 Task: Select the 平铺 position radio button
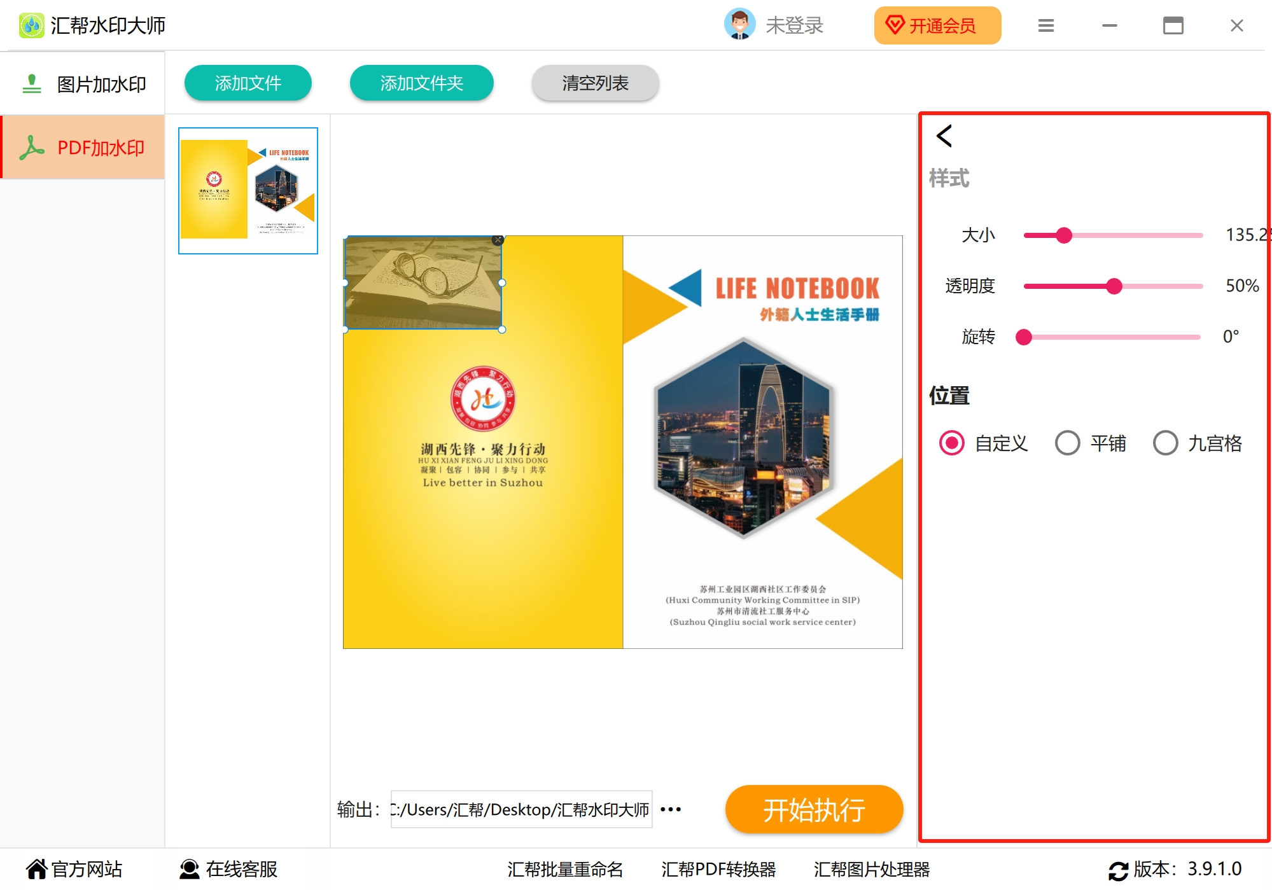pyautogui.click(x=1068, y=443)
